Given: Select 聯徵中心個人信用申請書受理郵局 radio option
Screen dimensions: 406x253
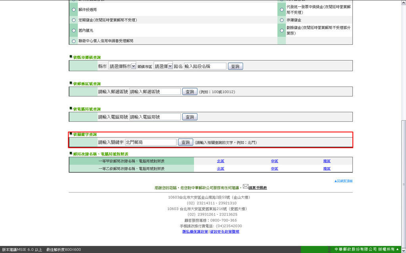Looking at the screenshot, I should pyautogui.click(x=74, y=41).
